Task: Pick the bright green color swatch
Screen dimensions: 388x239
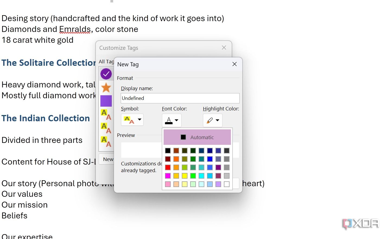Action: (x=193, y=176)
